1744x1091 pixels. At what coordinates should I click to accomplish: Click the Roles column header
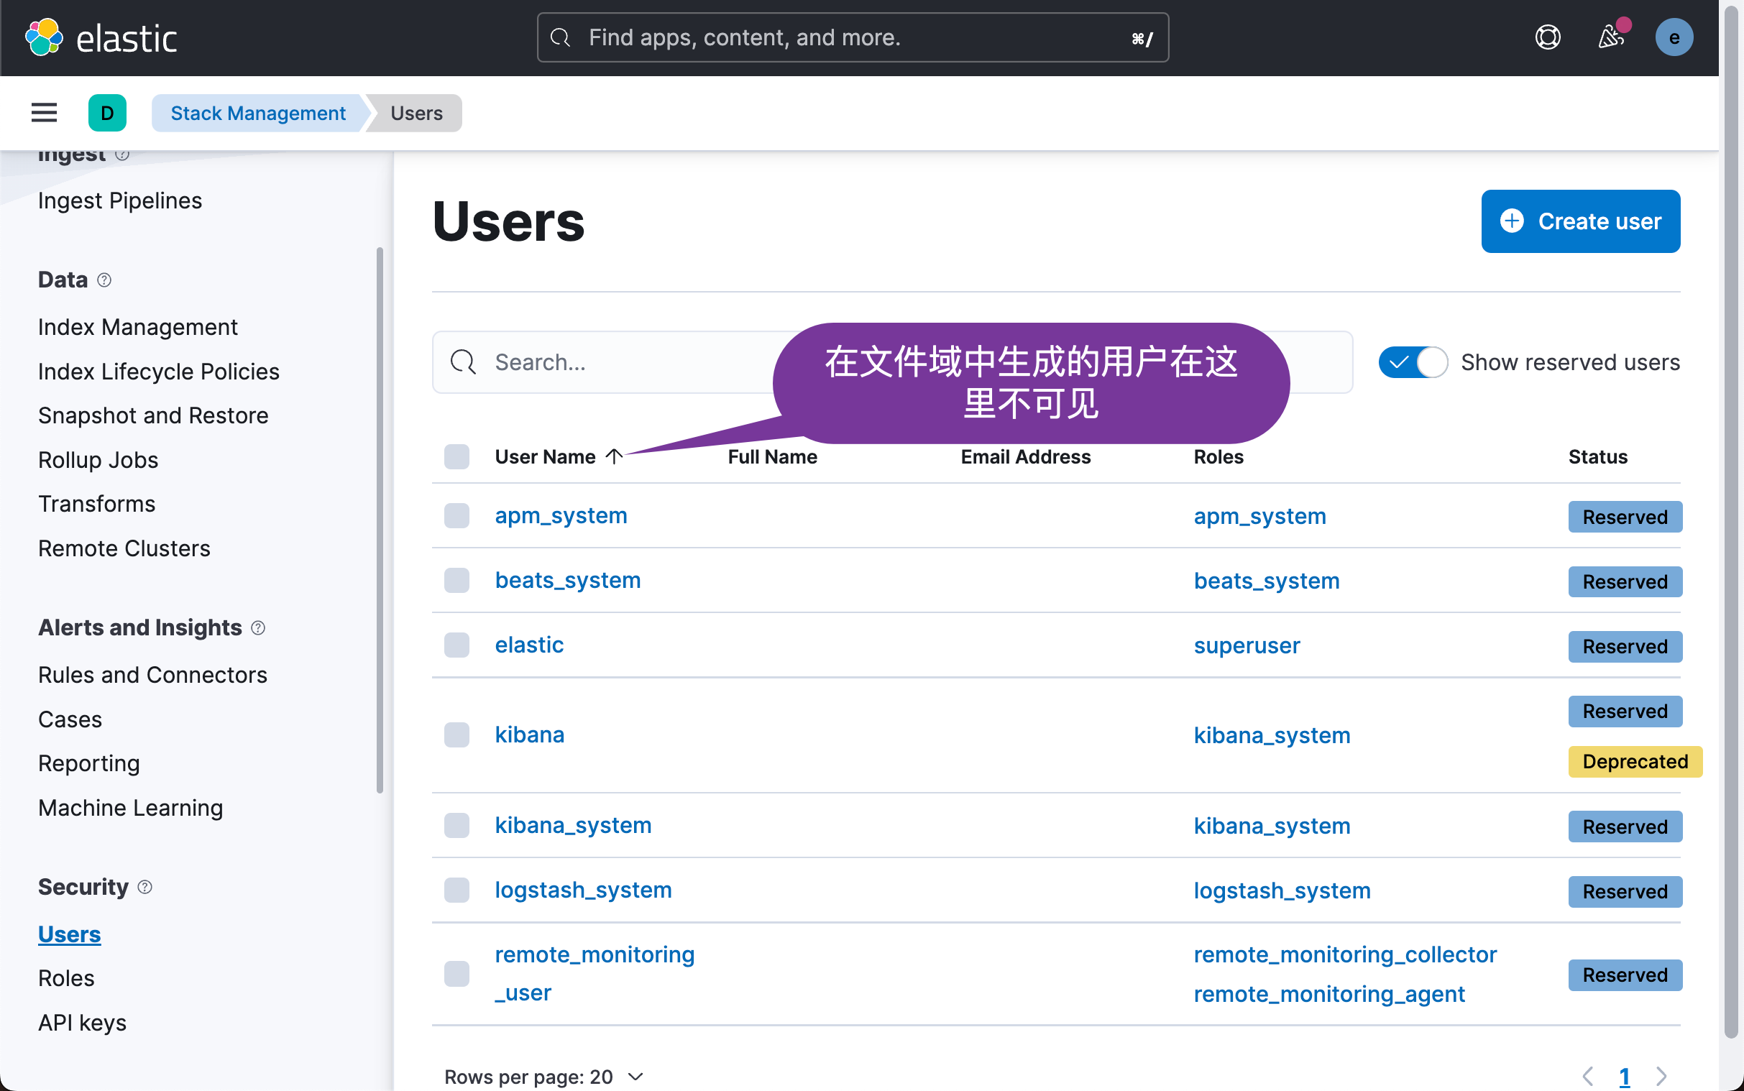coord(1218,457)
